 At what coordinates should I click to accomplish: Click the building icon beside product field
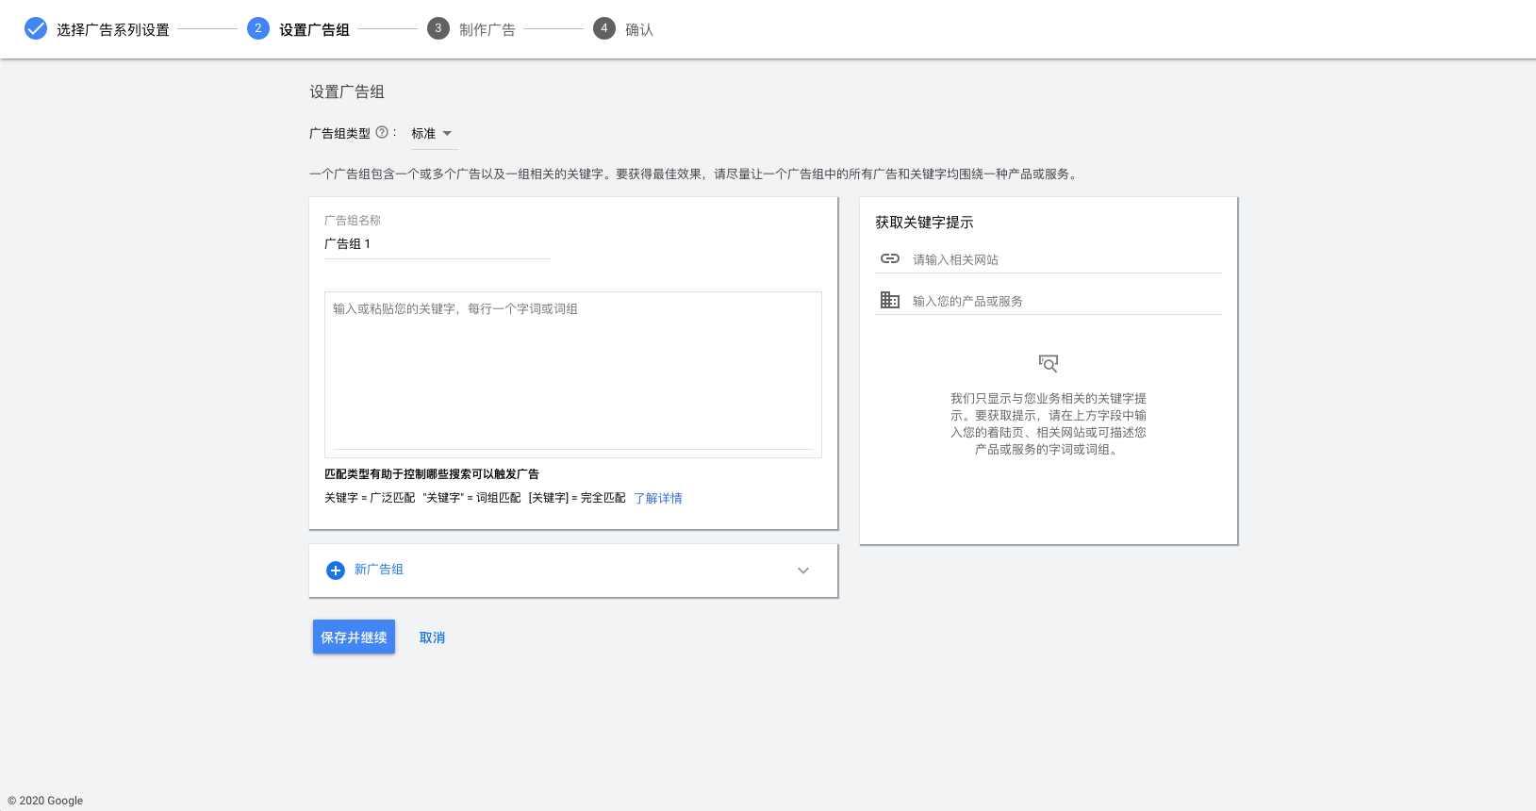coord(890,301)
